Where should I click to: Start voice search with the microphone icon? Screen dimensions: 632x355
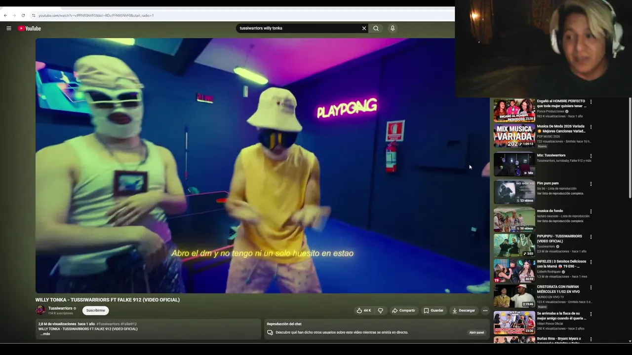pyautogui.click(x=393, y=28)
